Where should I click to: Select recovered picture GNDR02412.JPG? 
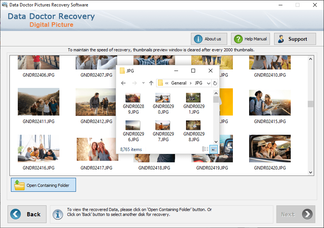(96, 102)
